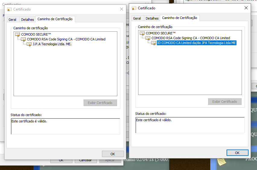The height and width of the screenshot is (170, 257).
Task: Select Caminho de Certificação tab in right window
Action: click(180, 18)
